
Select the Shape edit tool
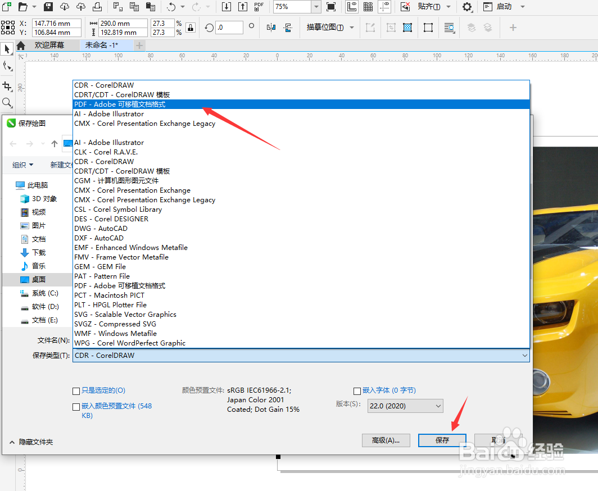click(x=7, y=66)
